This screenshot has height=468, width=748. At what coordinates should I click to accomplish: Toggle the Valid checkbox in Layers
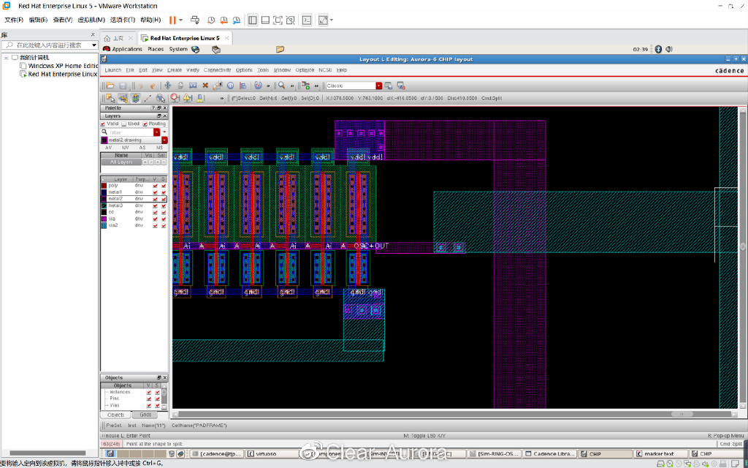[103, 124]
